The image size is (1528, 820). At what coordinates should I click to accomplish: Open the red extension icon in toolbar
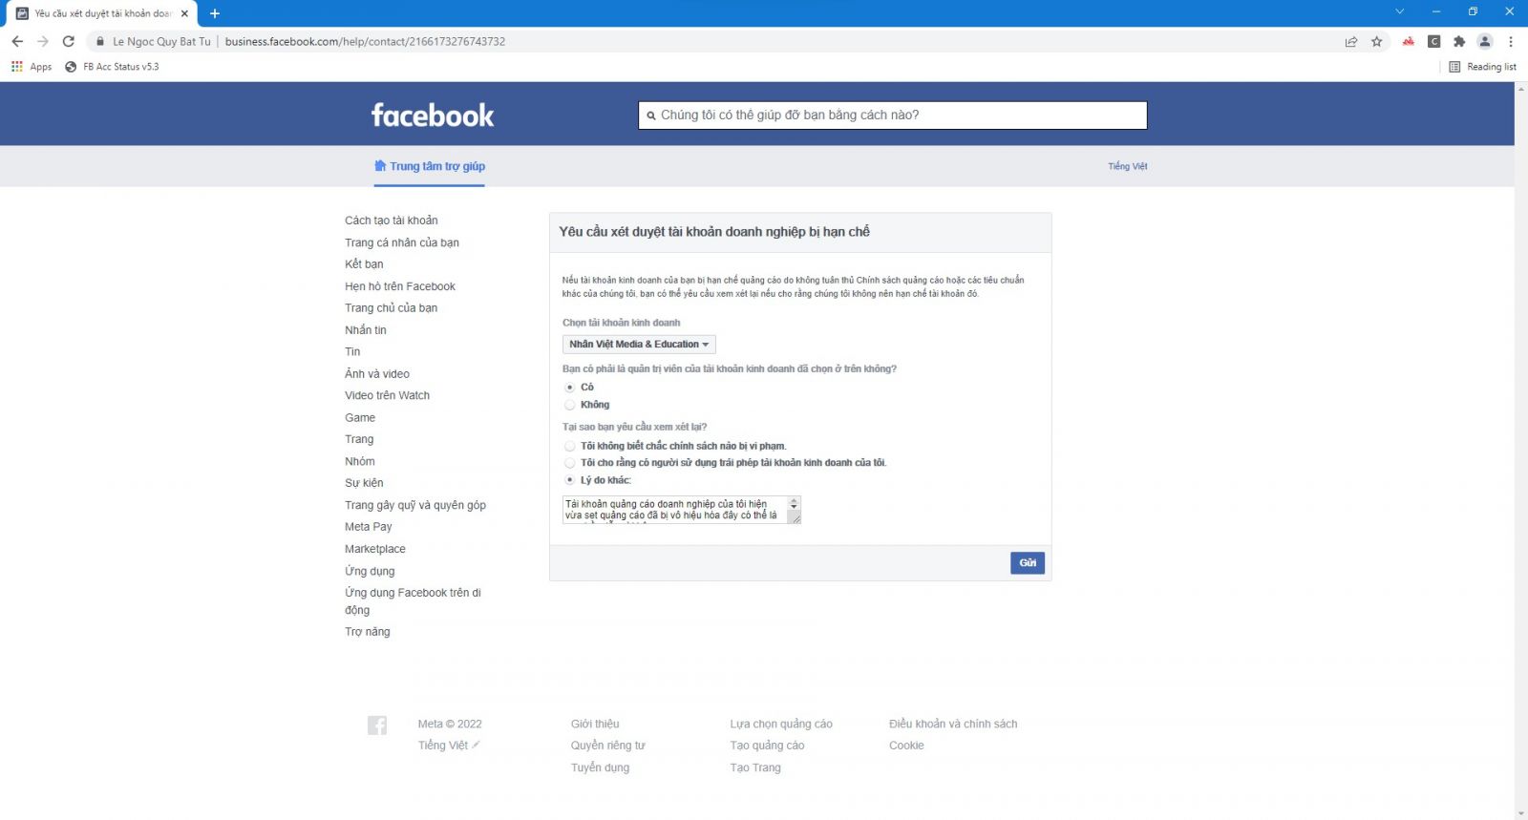click(x=1409, y=41)
